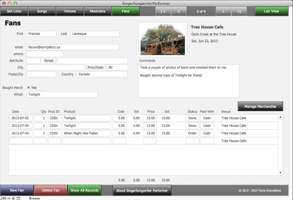The image size is (293, 200).
Task: Uncheck the Bought Merch Yes checkbox
Action: point(29,88)
